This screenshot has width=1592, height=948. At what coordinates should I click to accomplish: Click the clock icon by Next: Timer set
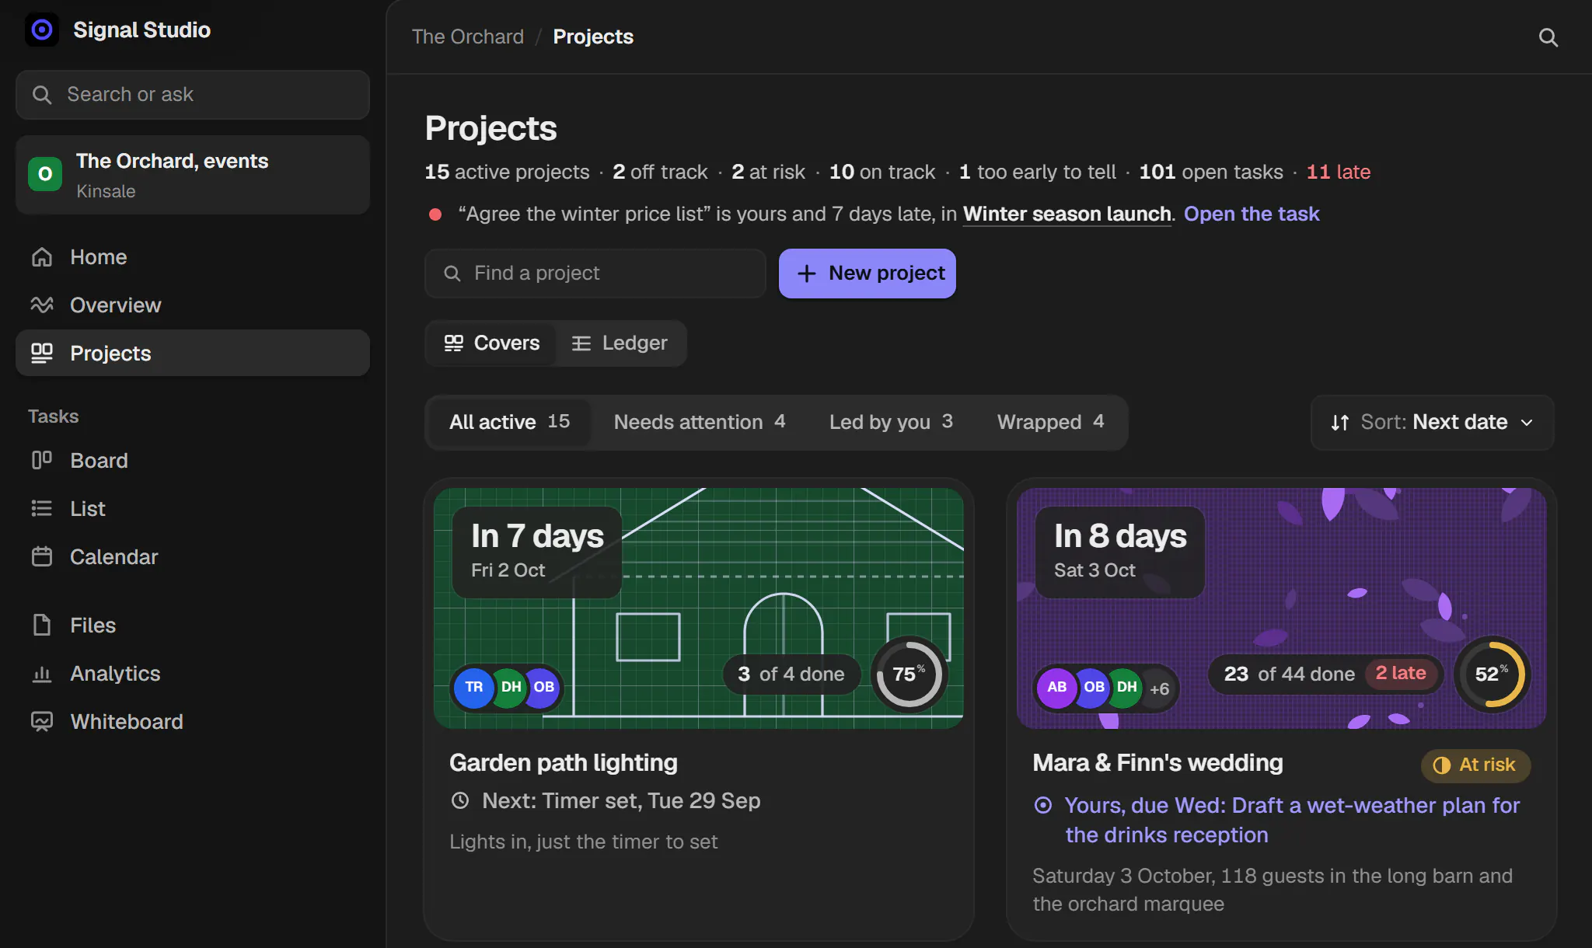coord(460,800)
